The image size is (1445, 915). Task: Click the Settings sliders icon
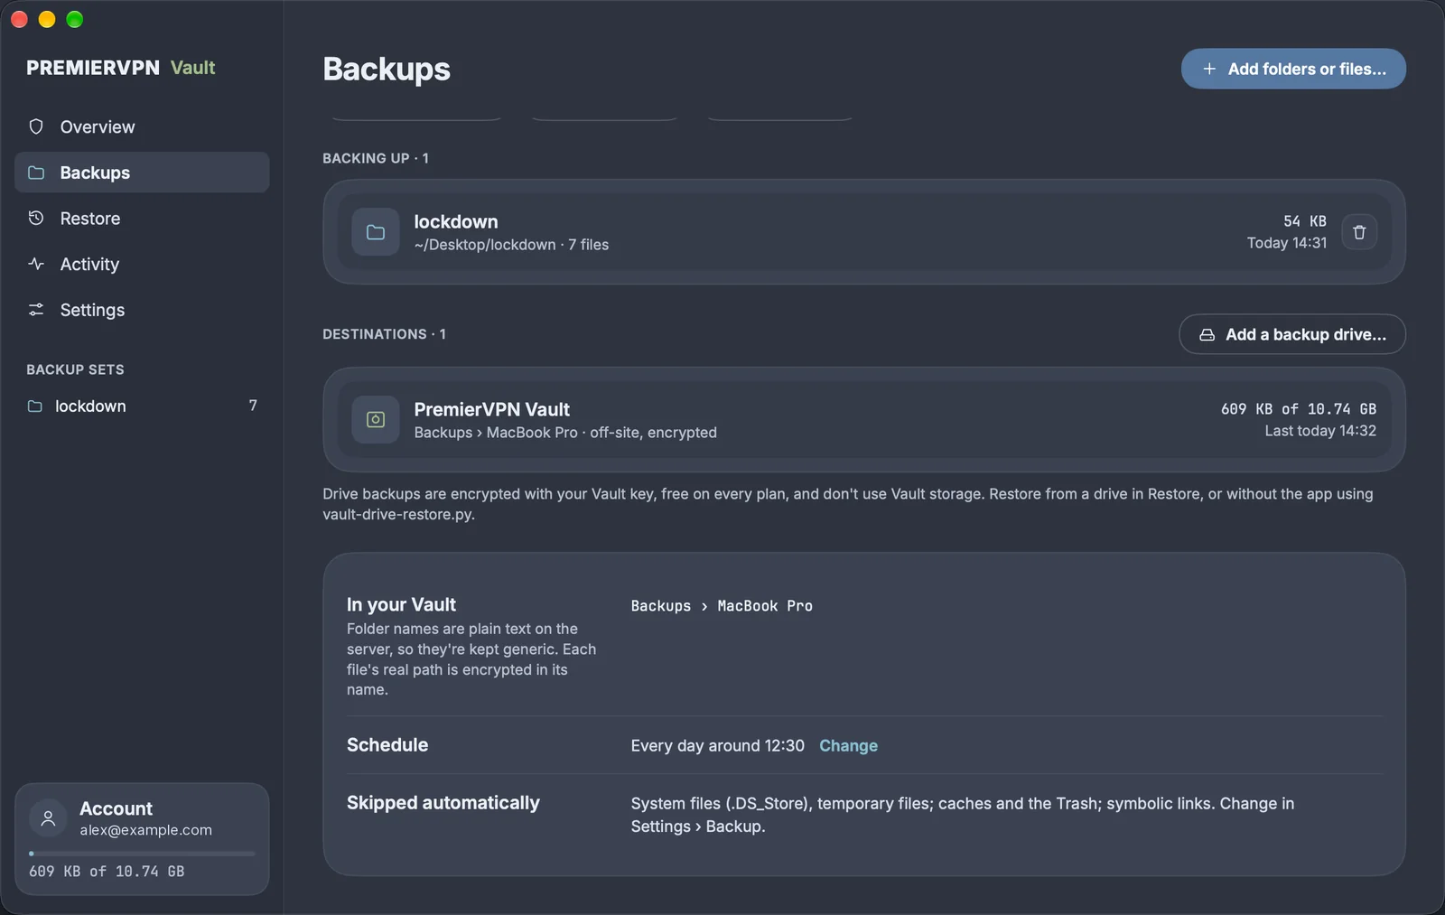(36, 310)
